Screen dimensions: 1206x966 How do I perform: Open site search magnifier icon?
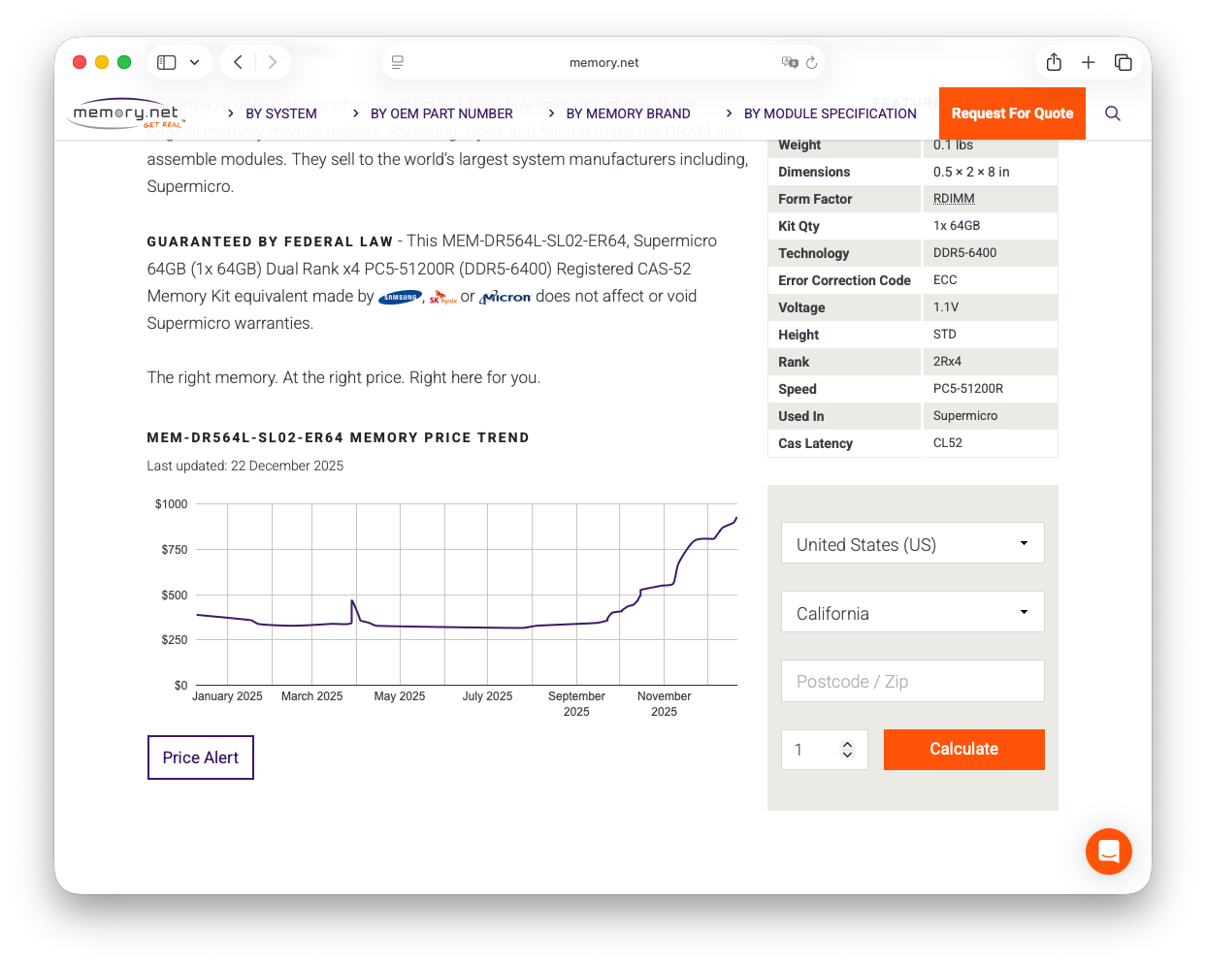pos(1113,113)
